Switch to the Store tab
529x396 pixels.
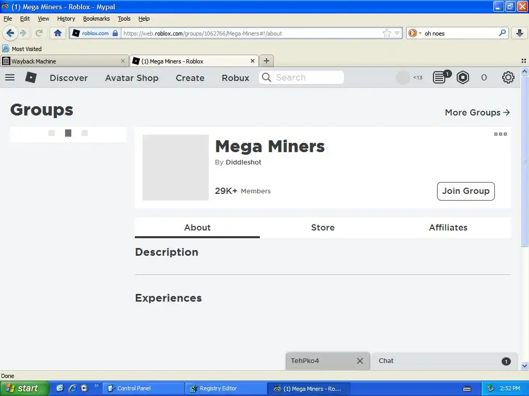[x=322, y=227]
